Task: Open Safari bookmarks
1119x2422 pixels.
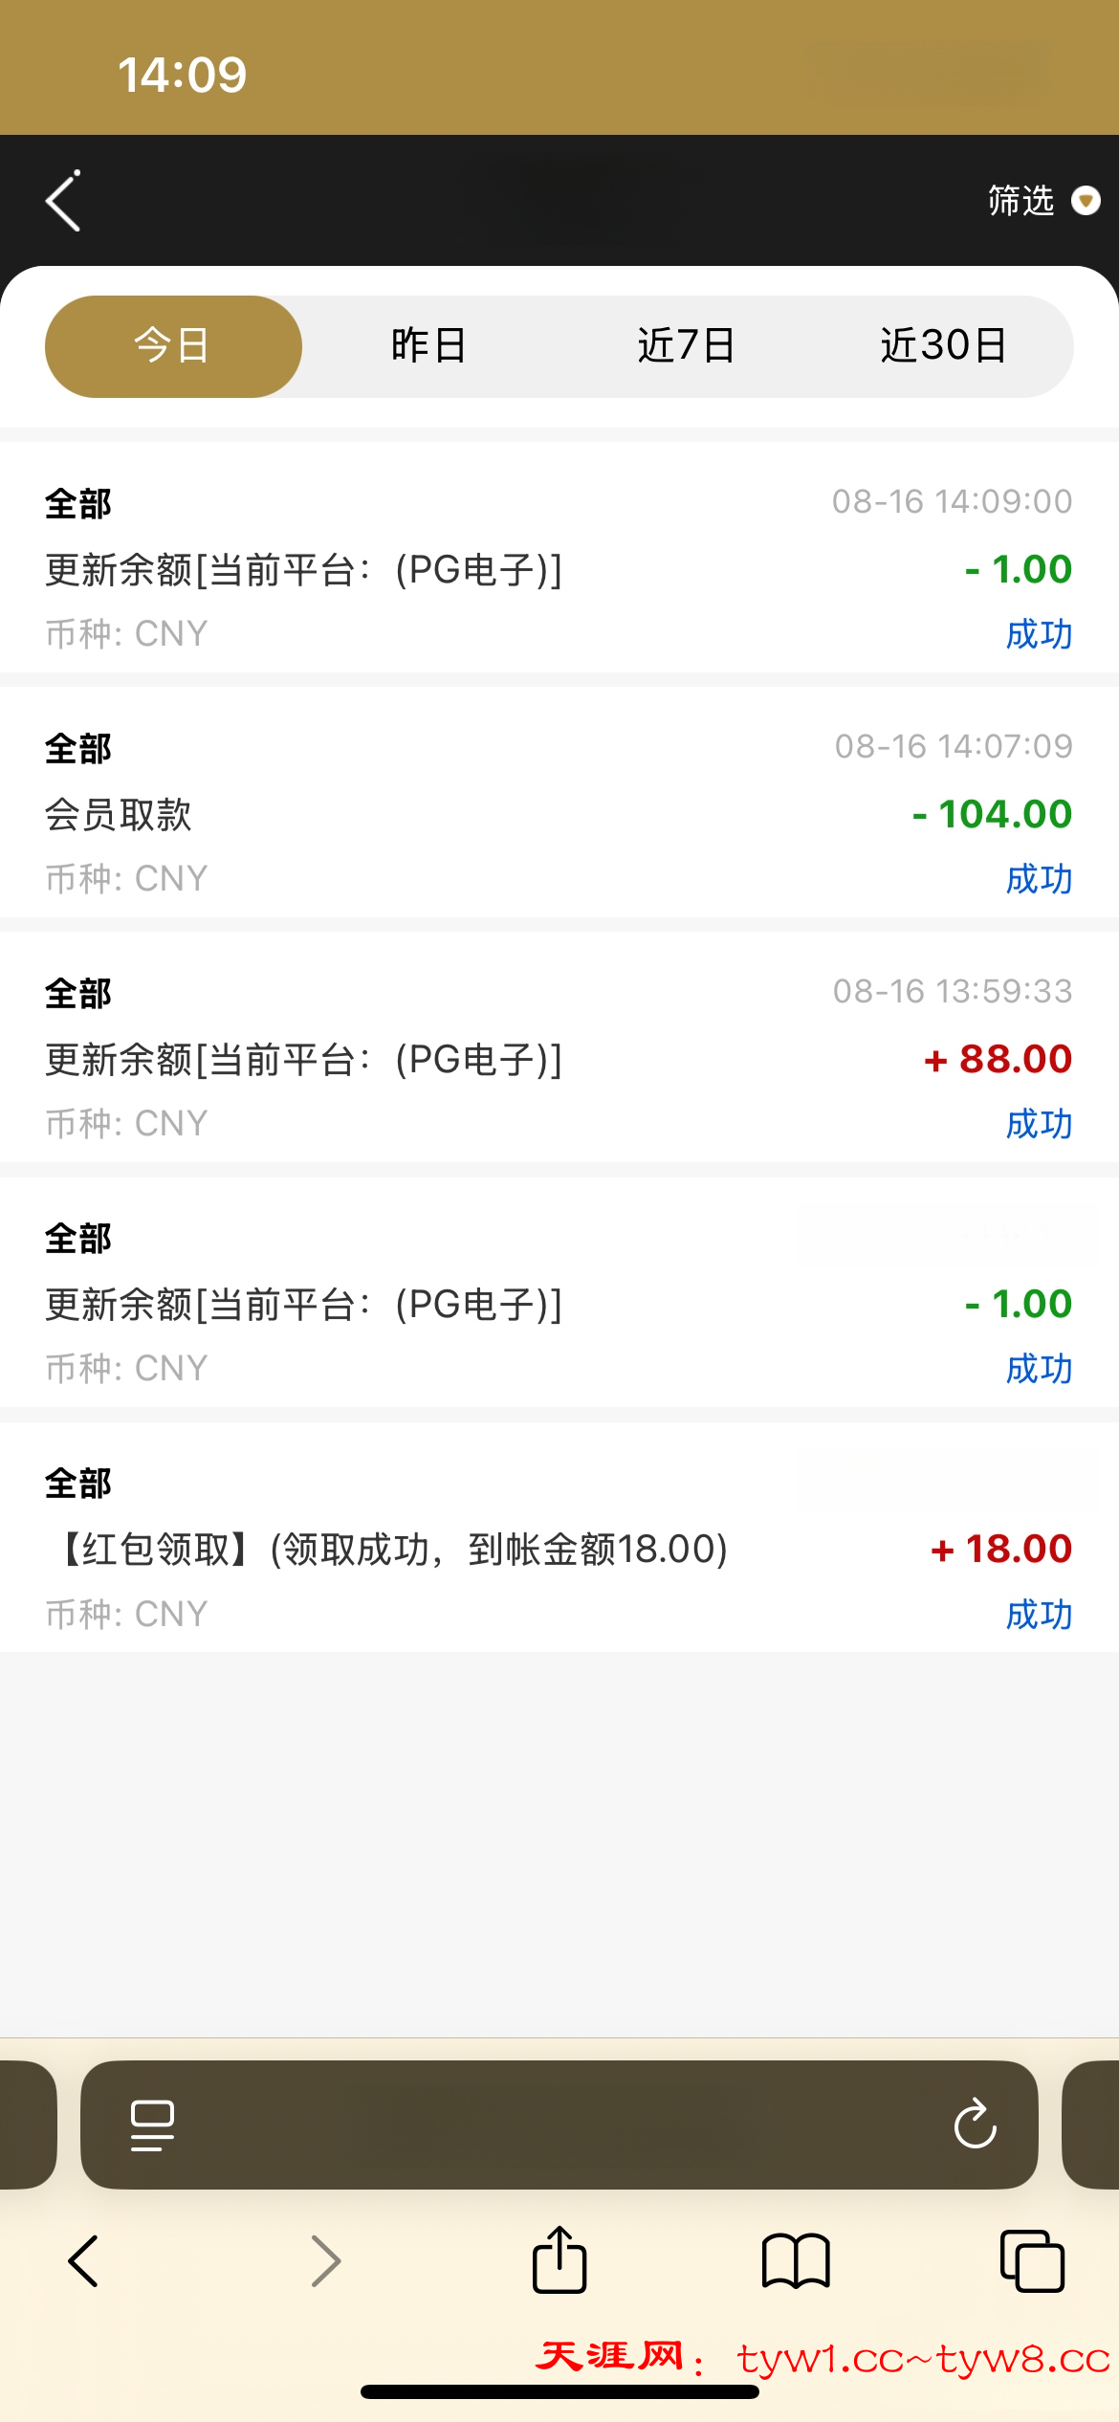Action: click(x=796, y=2261)
